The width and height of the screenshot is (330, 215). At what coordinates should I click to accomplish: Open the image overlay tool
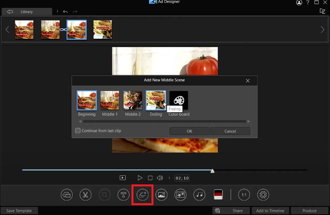[x=161, y=195]
